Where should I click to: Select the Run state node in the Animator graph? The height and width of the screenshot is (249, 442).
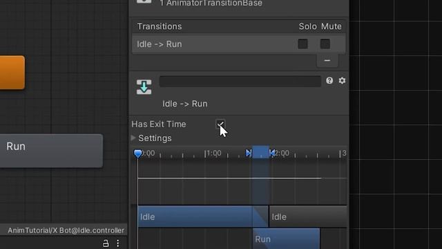pos(51,151)
